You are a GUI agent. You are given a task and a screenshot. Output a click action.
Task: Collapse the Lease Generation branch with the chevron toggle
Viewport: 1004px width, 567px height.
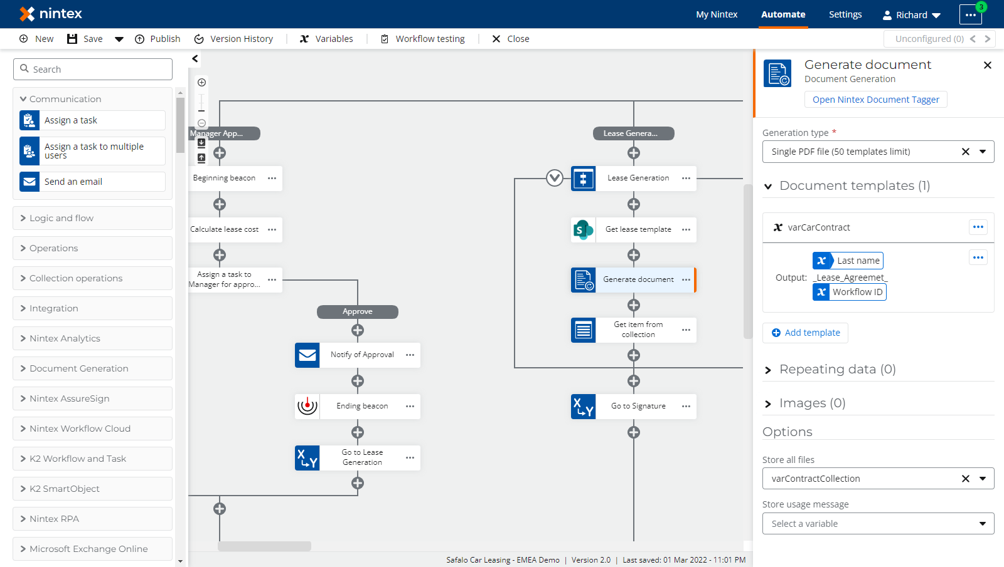[x=554, y=178]
